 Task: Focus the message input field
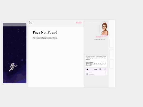pyautogui.click(x=96, y=74)
